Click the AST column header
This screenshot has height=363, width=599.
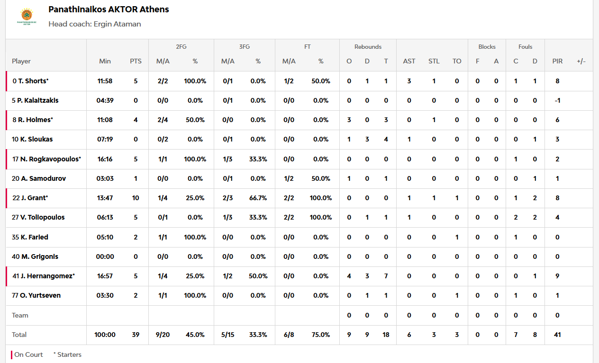click(409, 61)
